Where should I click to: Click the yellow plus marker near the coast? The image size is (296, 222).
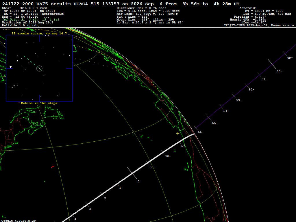[x=178, y=134]
